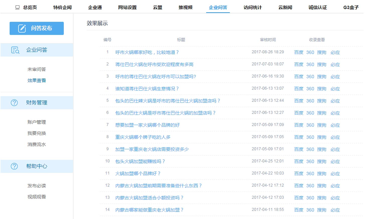Click 搜狗 link in row 11

coord(322,173)
